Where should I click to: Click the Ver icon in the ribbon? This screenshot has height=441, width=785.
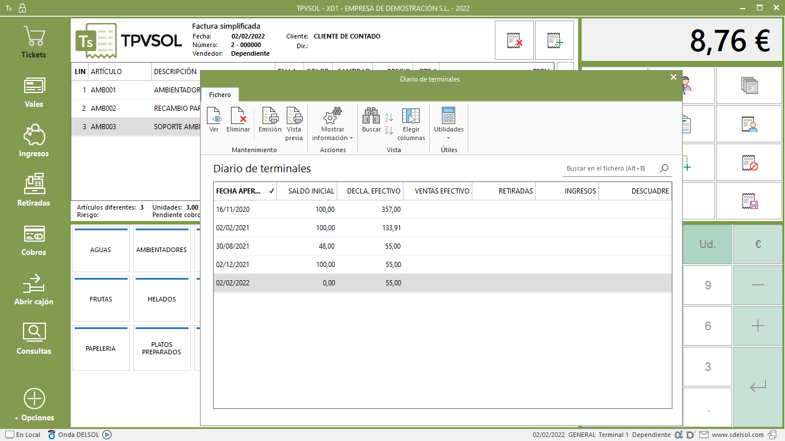214,120
